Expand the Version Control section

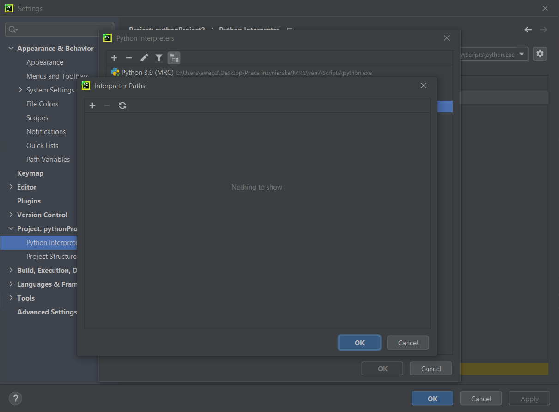pyautogui.click(x=11, y=215)
